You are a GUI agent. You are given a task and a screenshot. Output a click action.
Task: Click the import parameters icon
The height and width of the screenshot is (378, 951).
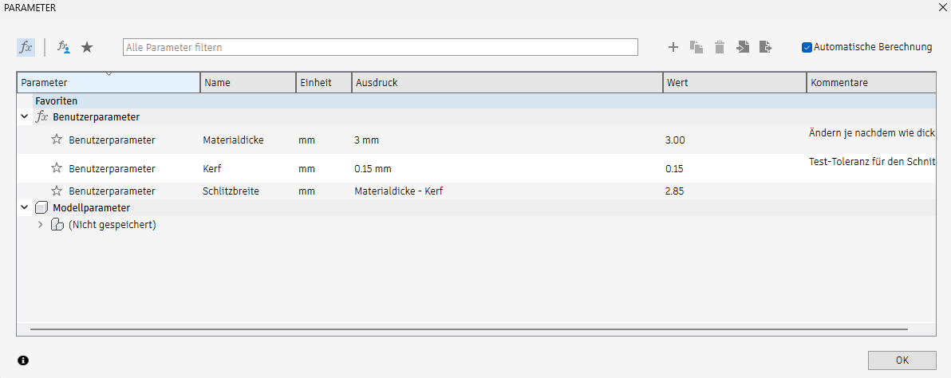pyautogui.click(x=742, y=47)
